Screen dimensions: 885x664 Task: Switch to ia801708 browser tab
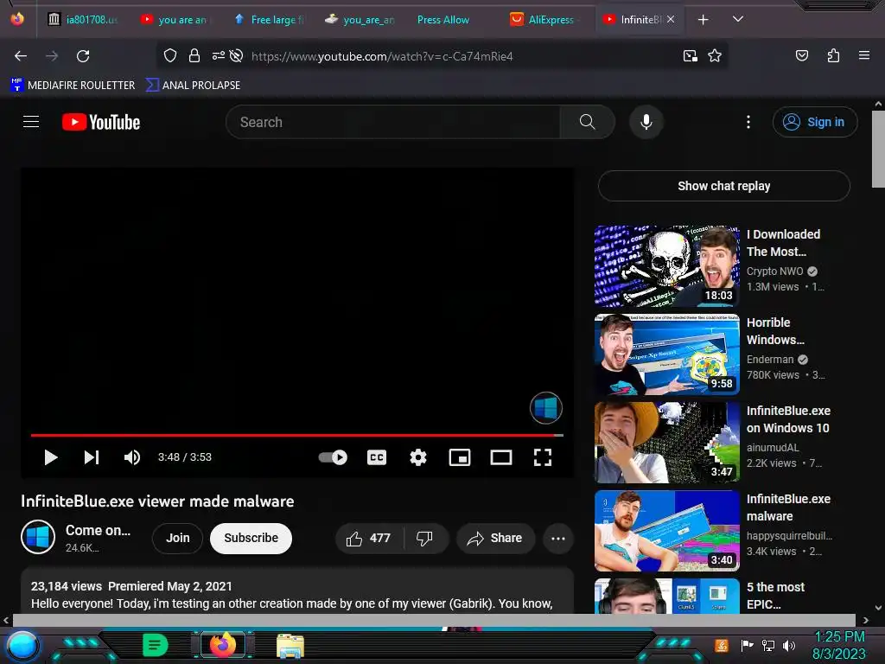(83, 19)
